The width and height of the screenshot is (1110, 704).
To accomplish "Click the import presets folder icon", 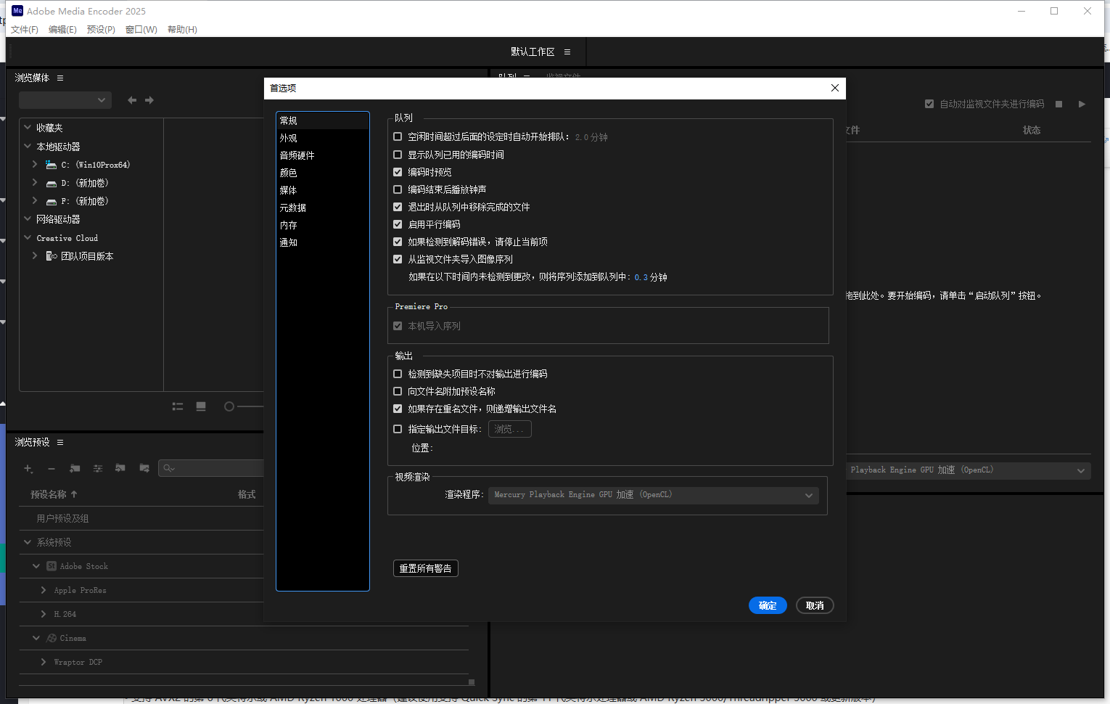I will [x=120, y=469].
